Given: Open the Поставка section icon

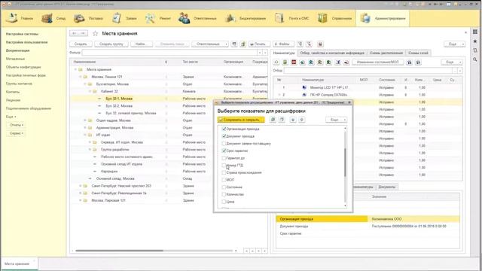Looking at the screenshot, I should [x=79, y=18].
